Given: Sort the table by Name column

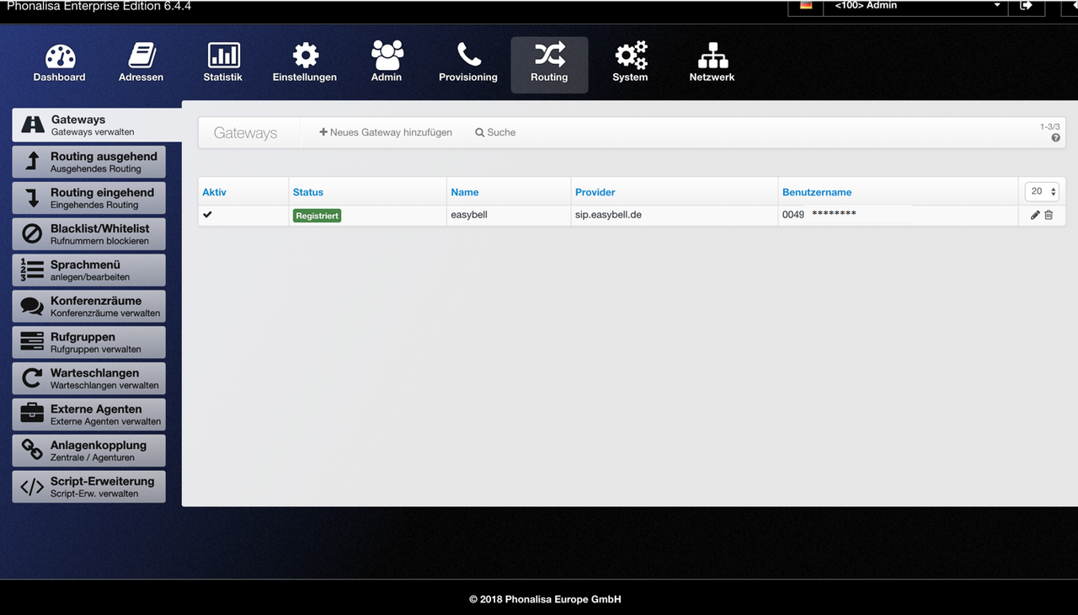Looking at the screenshot, I should point(465,192).
